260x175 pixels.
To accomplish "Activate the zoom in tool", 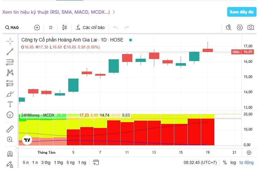I will (10, 139).
